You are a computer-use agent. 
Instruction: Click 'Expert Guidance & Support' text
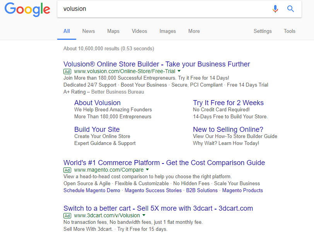(x=105, y=143)
